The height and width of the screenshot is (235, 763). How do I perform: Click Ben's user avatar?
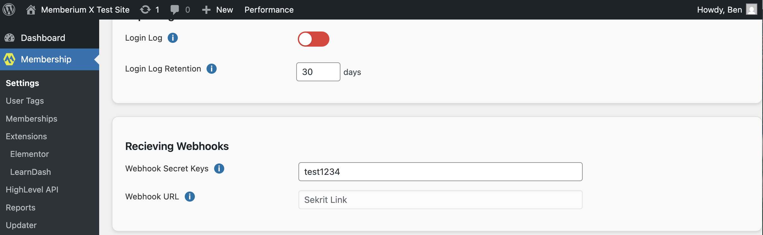coord(752,9)
